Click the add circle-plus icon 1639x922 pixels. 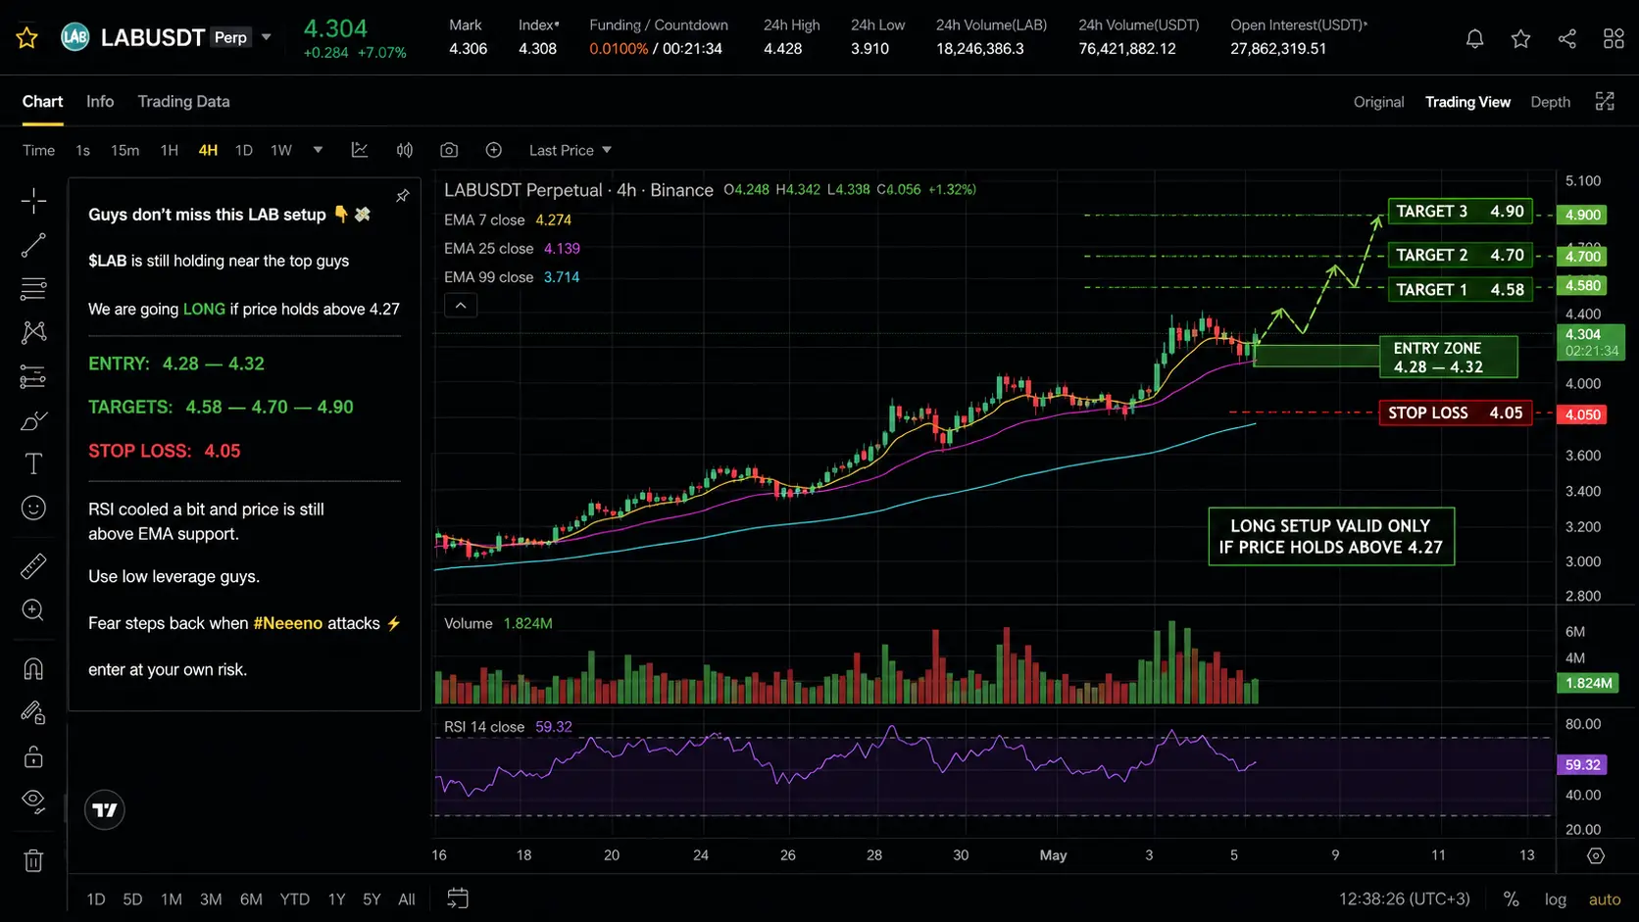tap(494, 150)
